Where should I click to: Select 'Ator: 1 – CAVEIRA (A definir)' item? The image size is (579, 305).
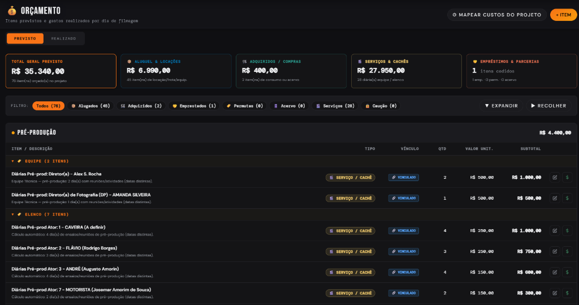(58, 227)
